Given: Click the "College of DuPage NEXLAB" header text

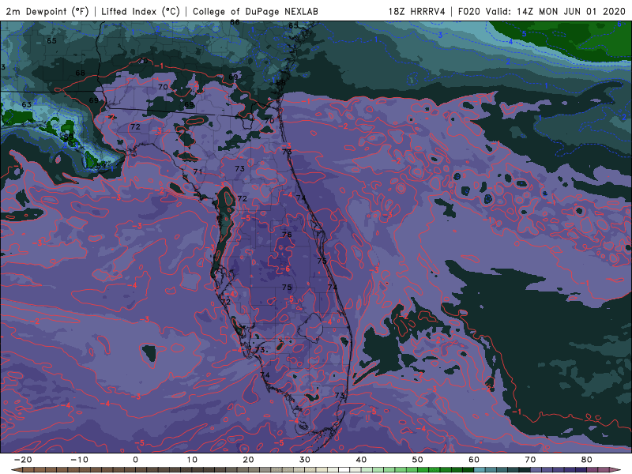Looking at the screenshot, I should pos(255,11).
